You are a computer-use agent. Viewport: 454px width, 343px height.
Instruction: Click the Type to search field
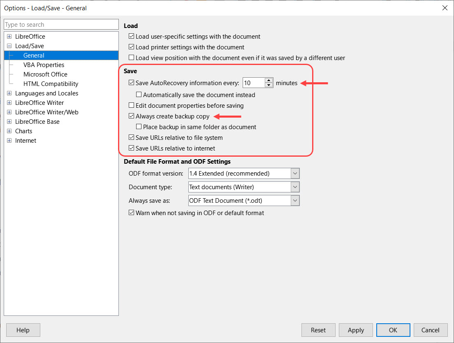[61, 25]
